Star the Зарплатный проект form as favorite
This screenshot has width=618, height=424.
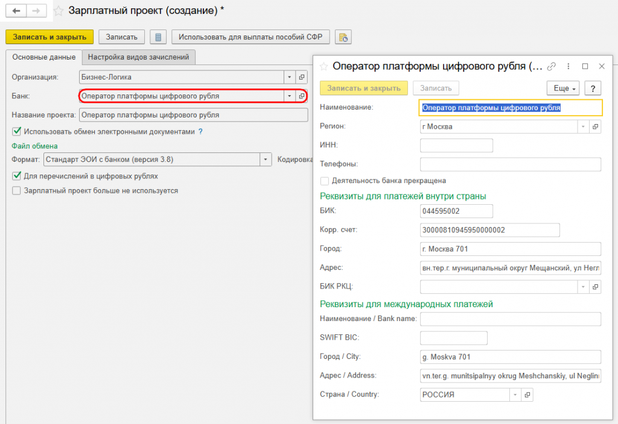(x=59, y=11)
